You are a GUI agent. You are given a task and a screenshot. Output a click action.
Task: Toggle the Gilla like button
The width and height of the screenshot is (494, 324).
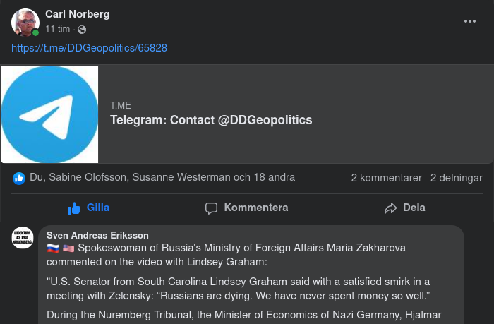[x=97, y=208]
